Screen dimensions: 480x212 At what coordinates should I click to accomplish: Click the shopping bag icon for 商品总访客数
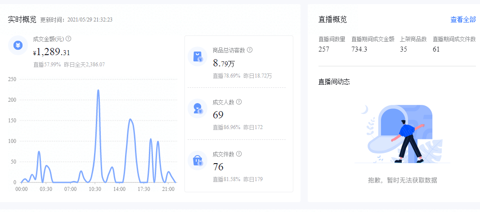(x=197, y=56)
